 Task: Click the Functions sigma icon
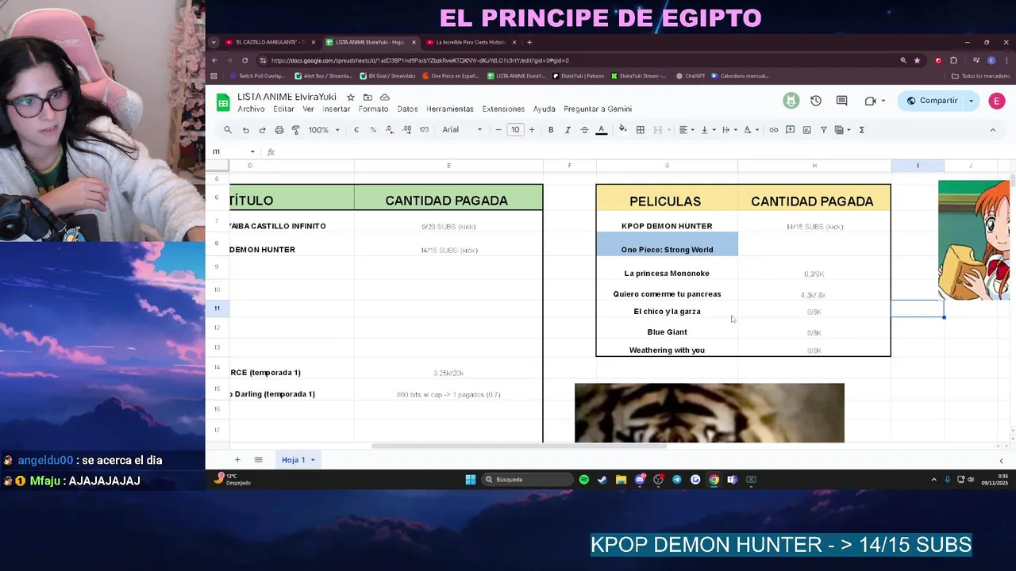pos(862,130)
